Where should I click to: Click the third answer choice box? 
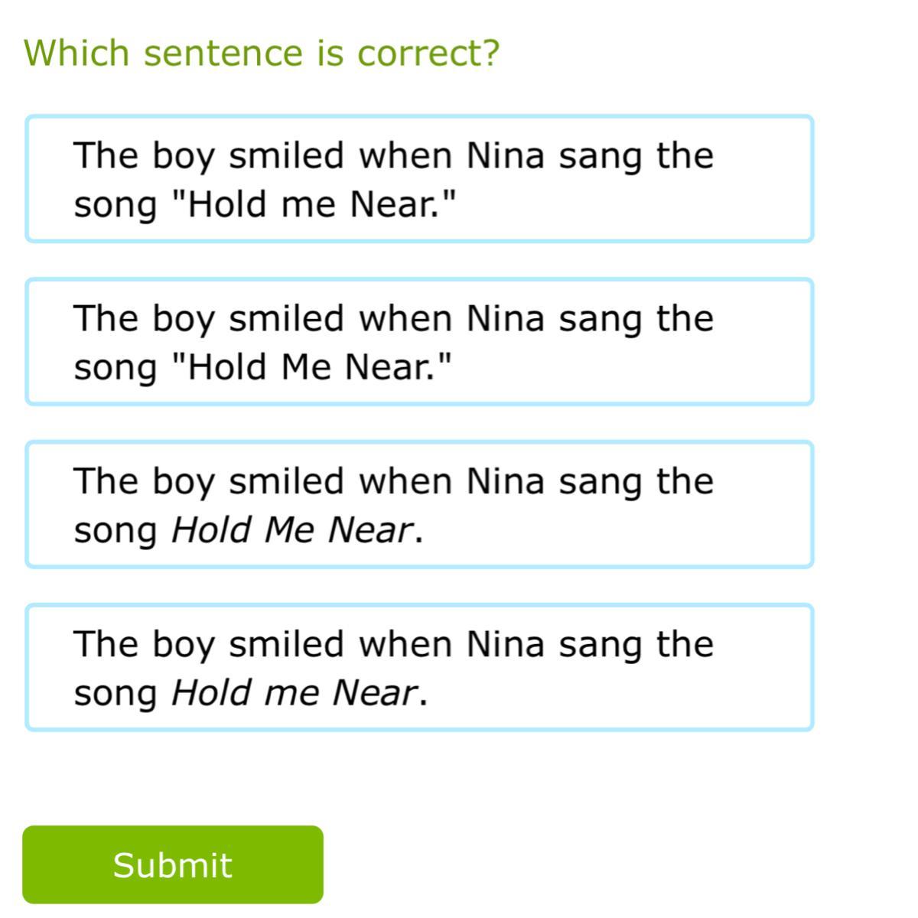[x=419, y=505]
